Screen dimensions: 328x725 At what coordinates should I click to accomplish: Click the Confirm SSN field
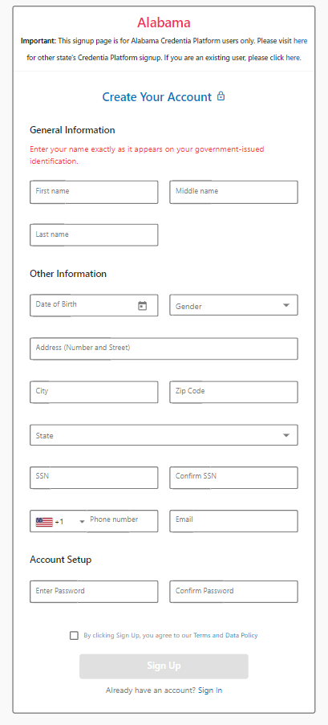click(x=233, y=478)
